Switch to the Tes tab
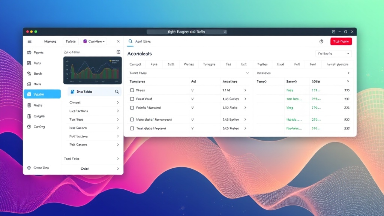 click(x=228, y=64)
